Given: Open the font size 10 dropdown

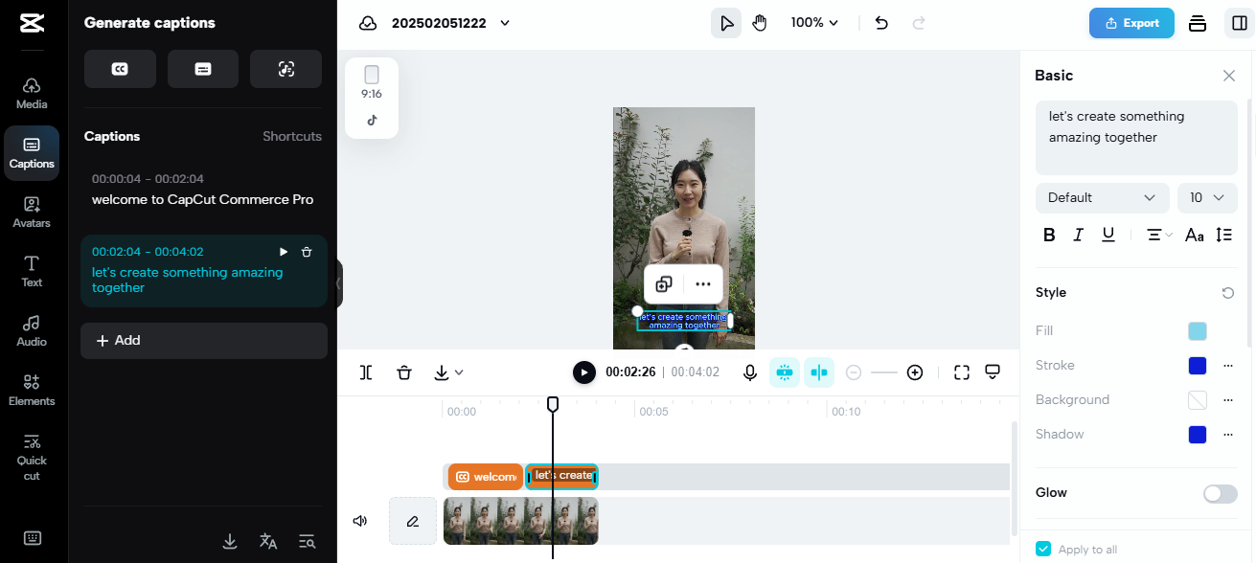Looking at the screenshot, I should (x=1207, y=198).
